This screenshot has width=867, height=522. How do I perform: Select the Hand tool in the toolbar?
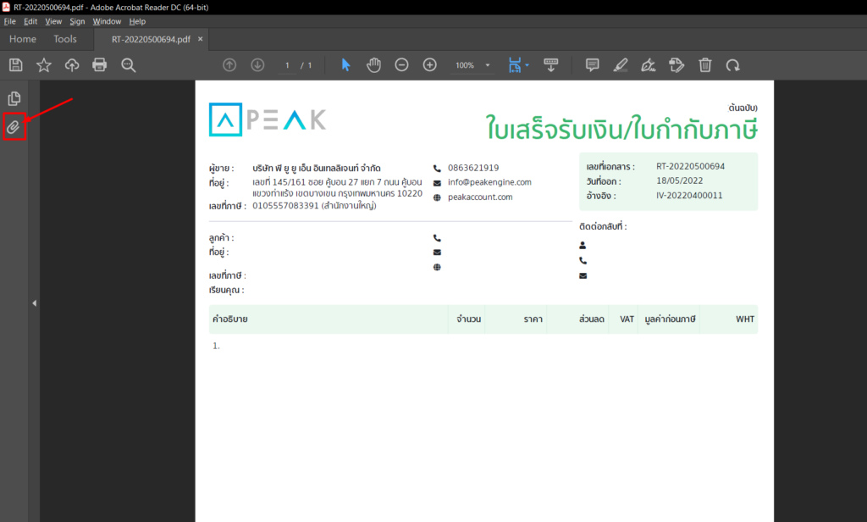(373, 64)
